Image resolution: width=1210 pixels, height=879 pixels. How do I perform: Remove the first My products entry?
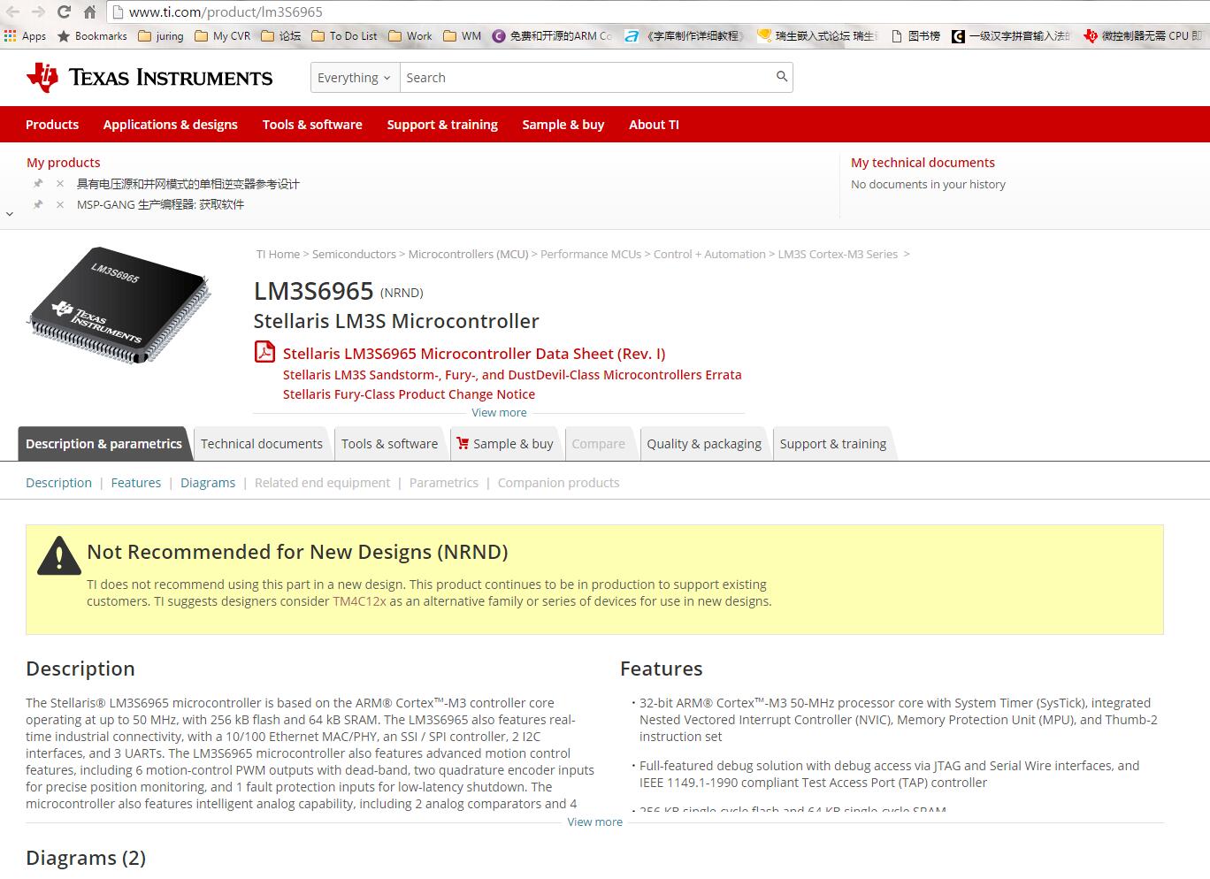tap(60, 184)
